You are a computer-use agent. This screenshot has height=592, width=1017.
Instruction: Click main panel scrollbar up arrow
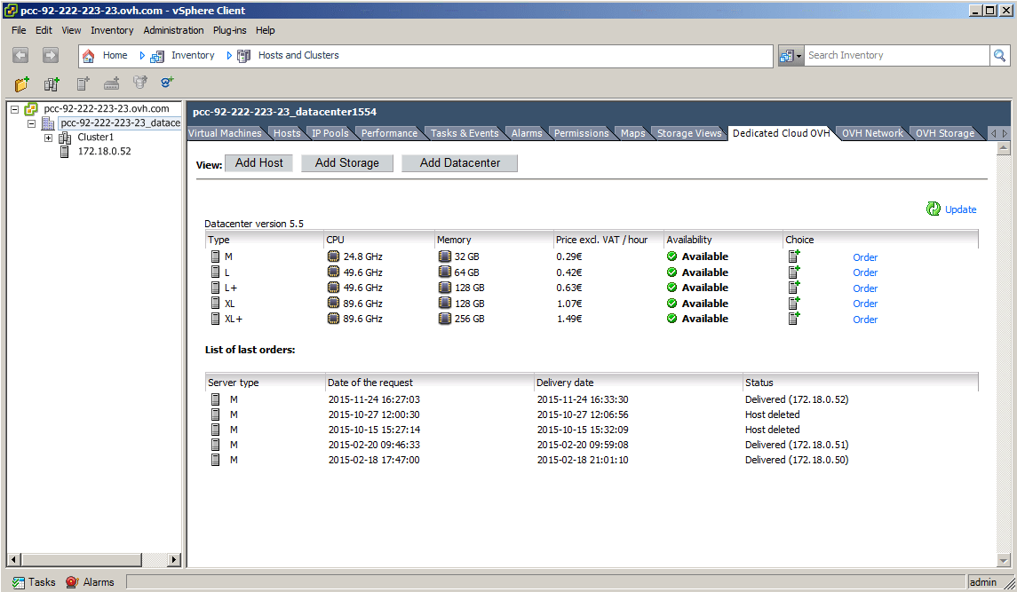tap(1004, 148)
